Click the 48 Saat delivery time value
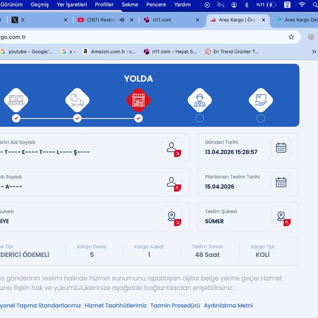The height and width of the screenshot is (318, 318). tap(207, 255)
